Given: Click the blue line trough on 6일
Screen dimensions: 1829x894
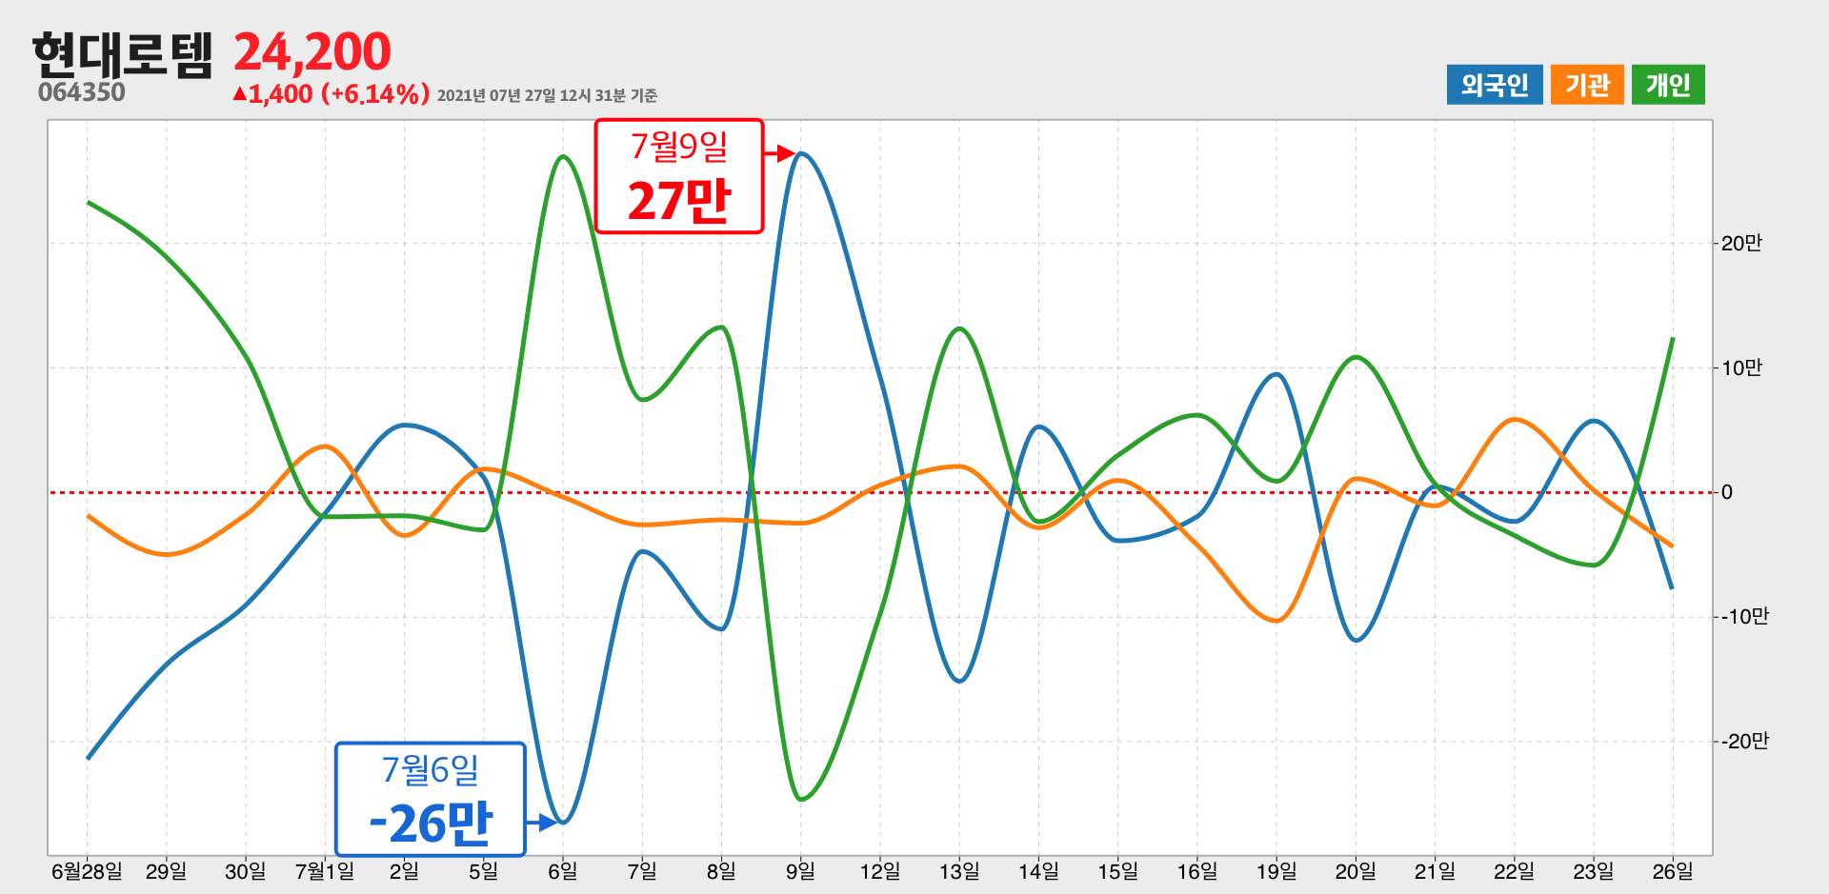Looking at the screenshot, I should [563, 822].
